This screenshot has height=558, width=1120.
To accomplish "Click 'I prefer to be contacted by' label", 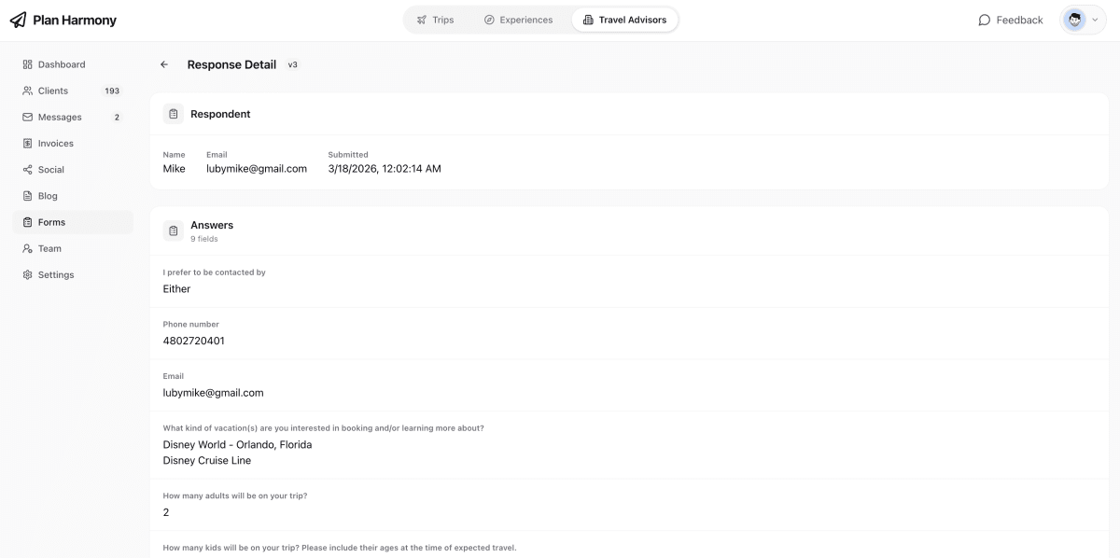I will (x=215, y=272).
